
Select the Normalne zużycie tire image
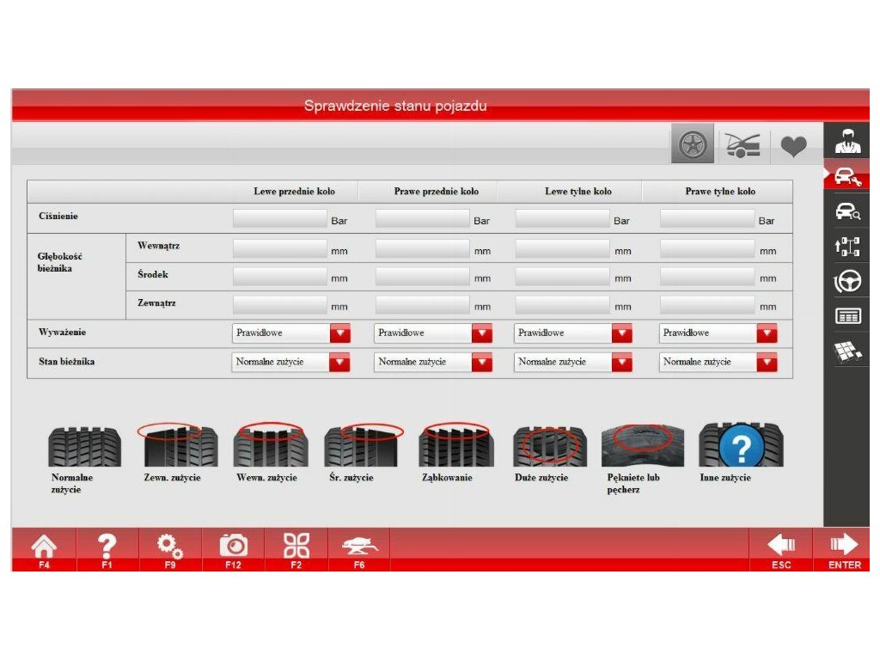85,446
